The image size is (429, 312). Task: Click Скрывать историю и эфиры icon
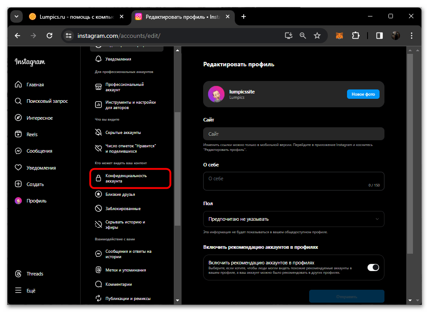coord(98,224)
